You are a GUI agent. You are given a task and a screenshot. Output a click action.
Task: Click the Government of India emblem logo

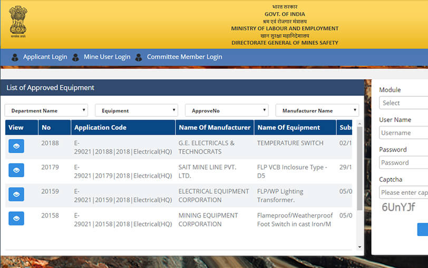(18, 22)
